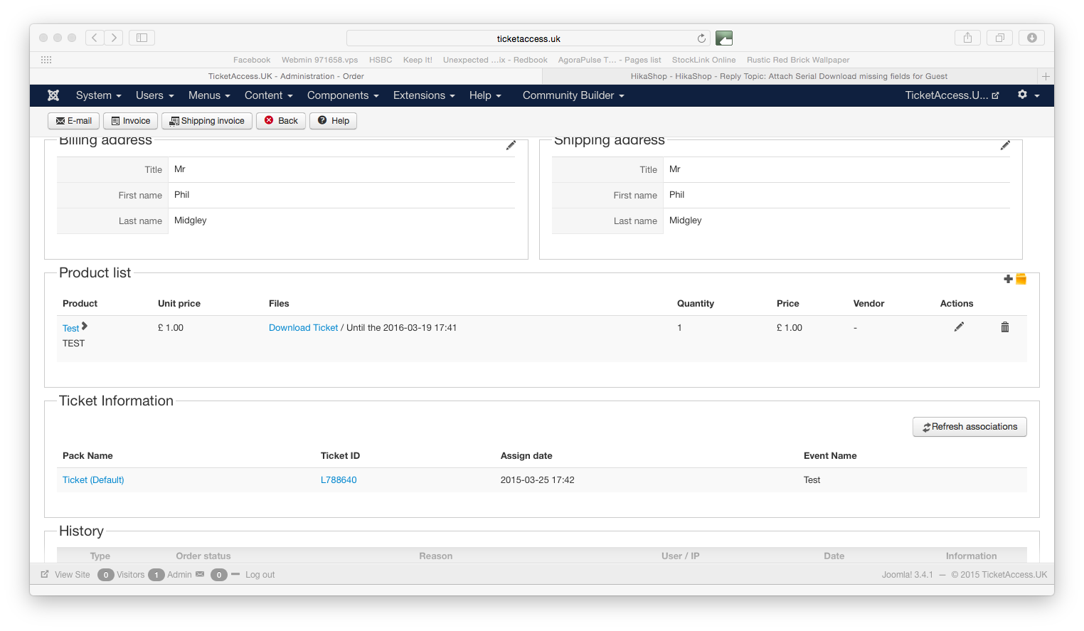The image size is (1084, 631).
Task: Expand the System menu
Action: pyautogui.click(x=99, y=95)
